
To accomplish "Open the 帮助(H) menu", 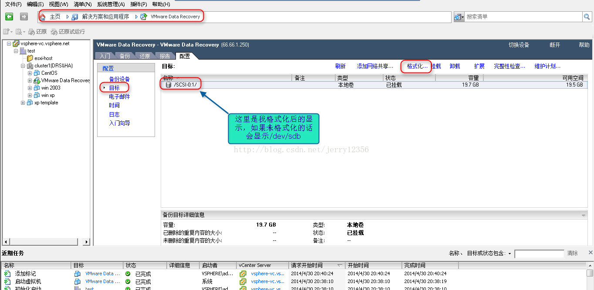I will [x=161, y=4].
